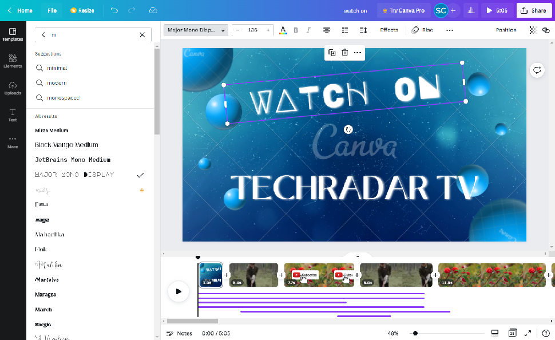Open the Resize menu

[x=82, y=11]
